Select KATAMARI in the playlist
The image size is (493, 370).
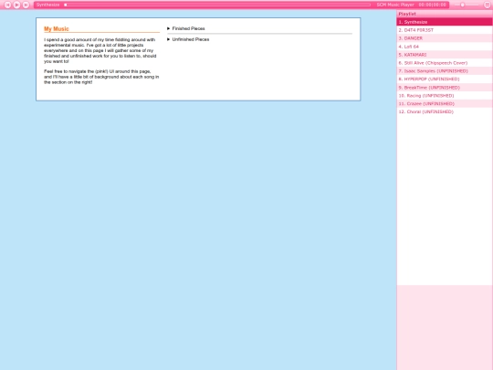(445, 55)
